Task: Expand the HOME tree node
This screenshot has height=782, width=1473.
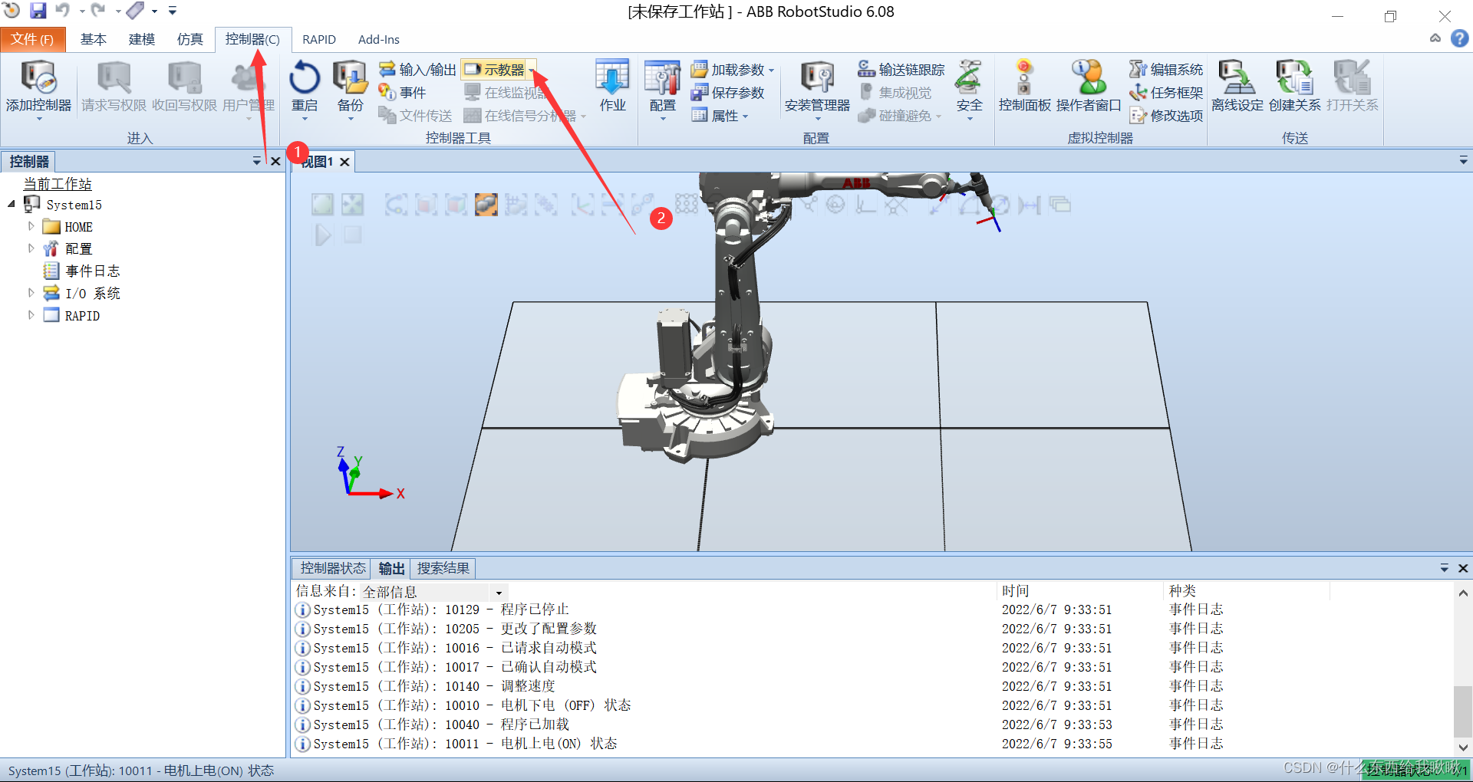Action: (x=31, y=226)
